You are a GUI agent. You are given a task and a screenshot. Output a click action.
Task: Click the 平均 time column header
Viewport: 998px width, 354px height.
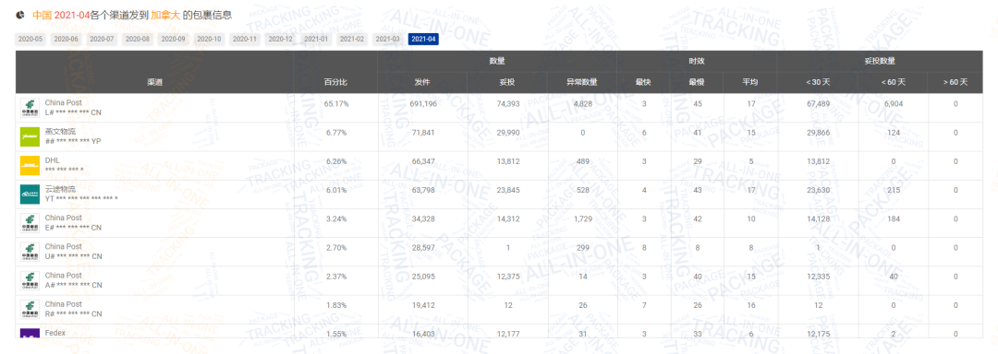point(750,82)
